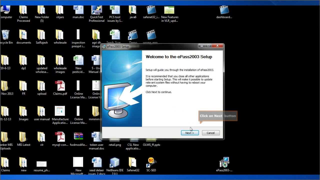Select the vlrjars folder icon
This screenshot has width=320, height=180.
tap(60, 10)
